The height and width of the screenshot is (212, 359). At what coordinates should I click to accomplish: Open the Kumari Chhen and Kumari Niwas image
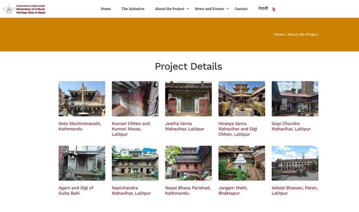[x=135, y=99]
